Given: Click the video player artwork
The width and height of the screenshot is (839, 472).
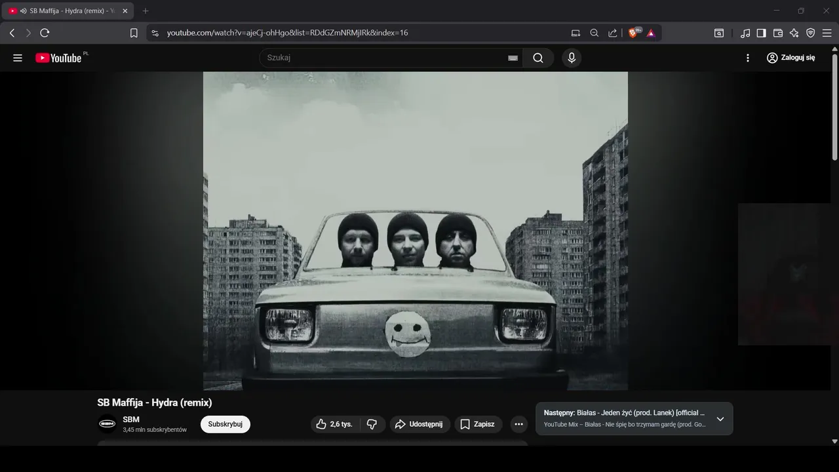Looking at the screenshot, I should click(416, 231).
